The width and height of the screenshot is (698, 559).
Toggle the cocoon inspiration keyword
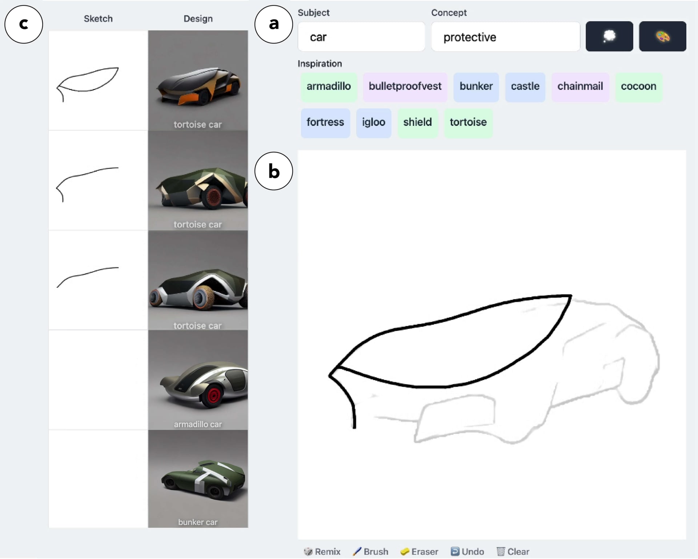639,87
